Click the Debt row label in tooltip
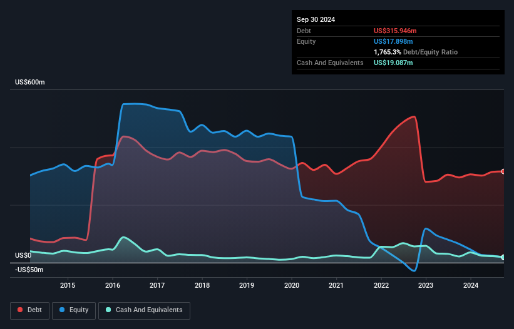The width and height of the screenshot is (514, 329). point(304,31)
